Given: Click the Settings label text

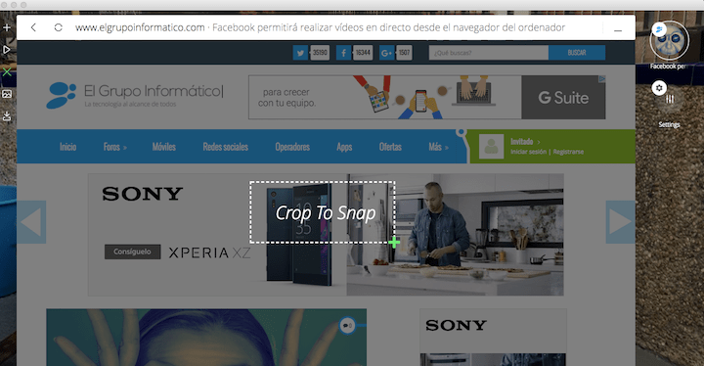Looking at the screenshot, I should (669, 124).
